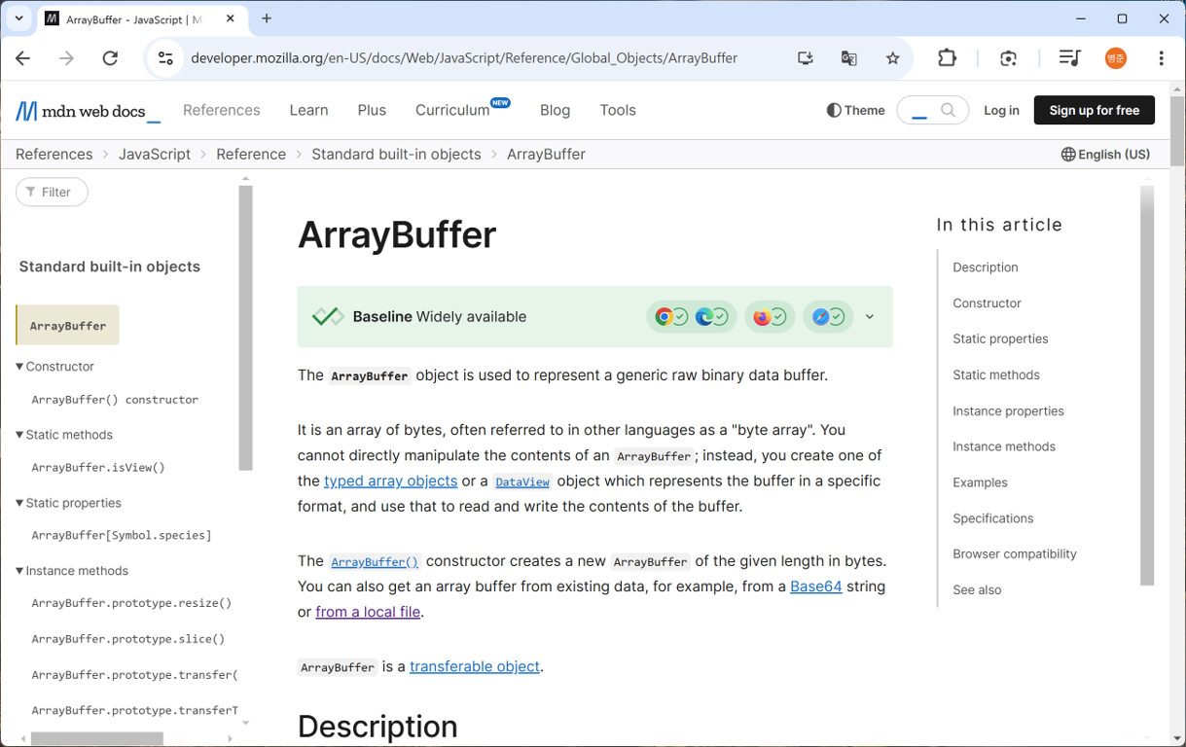Open the English (US) language selector
The image size is (1186, 747).
coord(1105,154)
